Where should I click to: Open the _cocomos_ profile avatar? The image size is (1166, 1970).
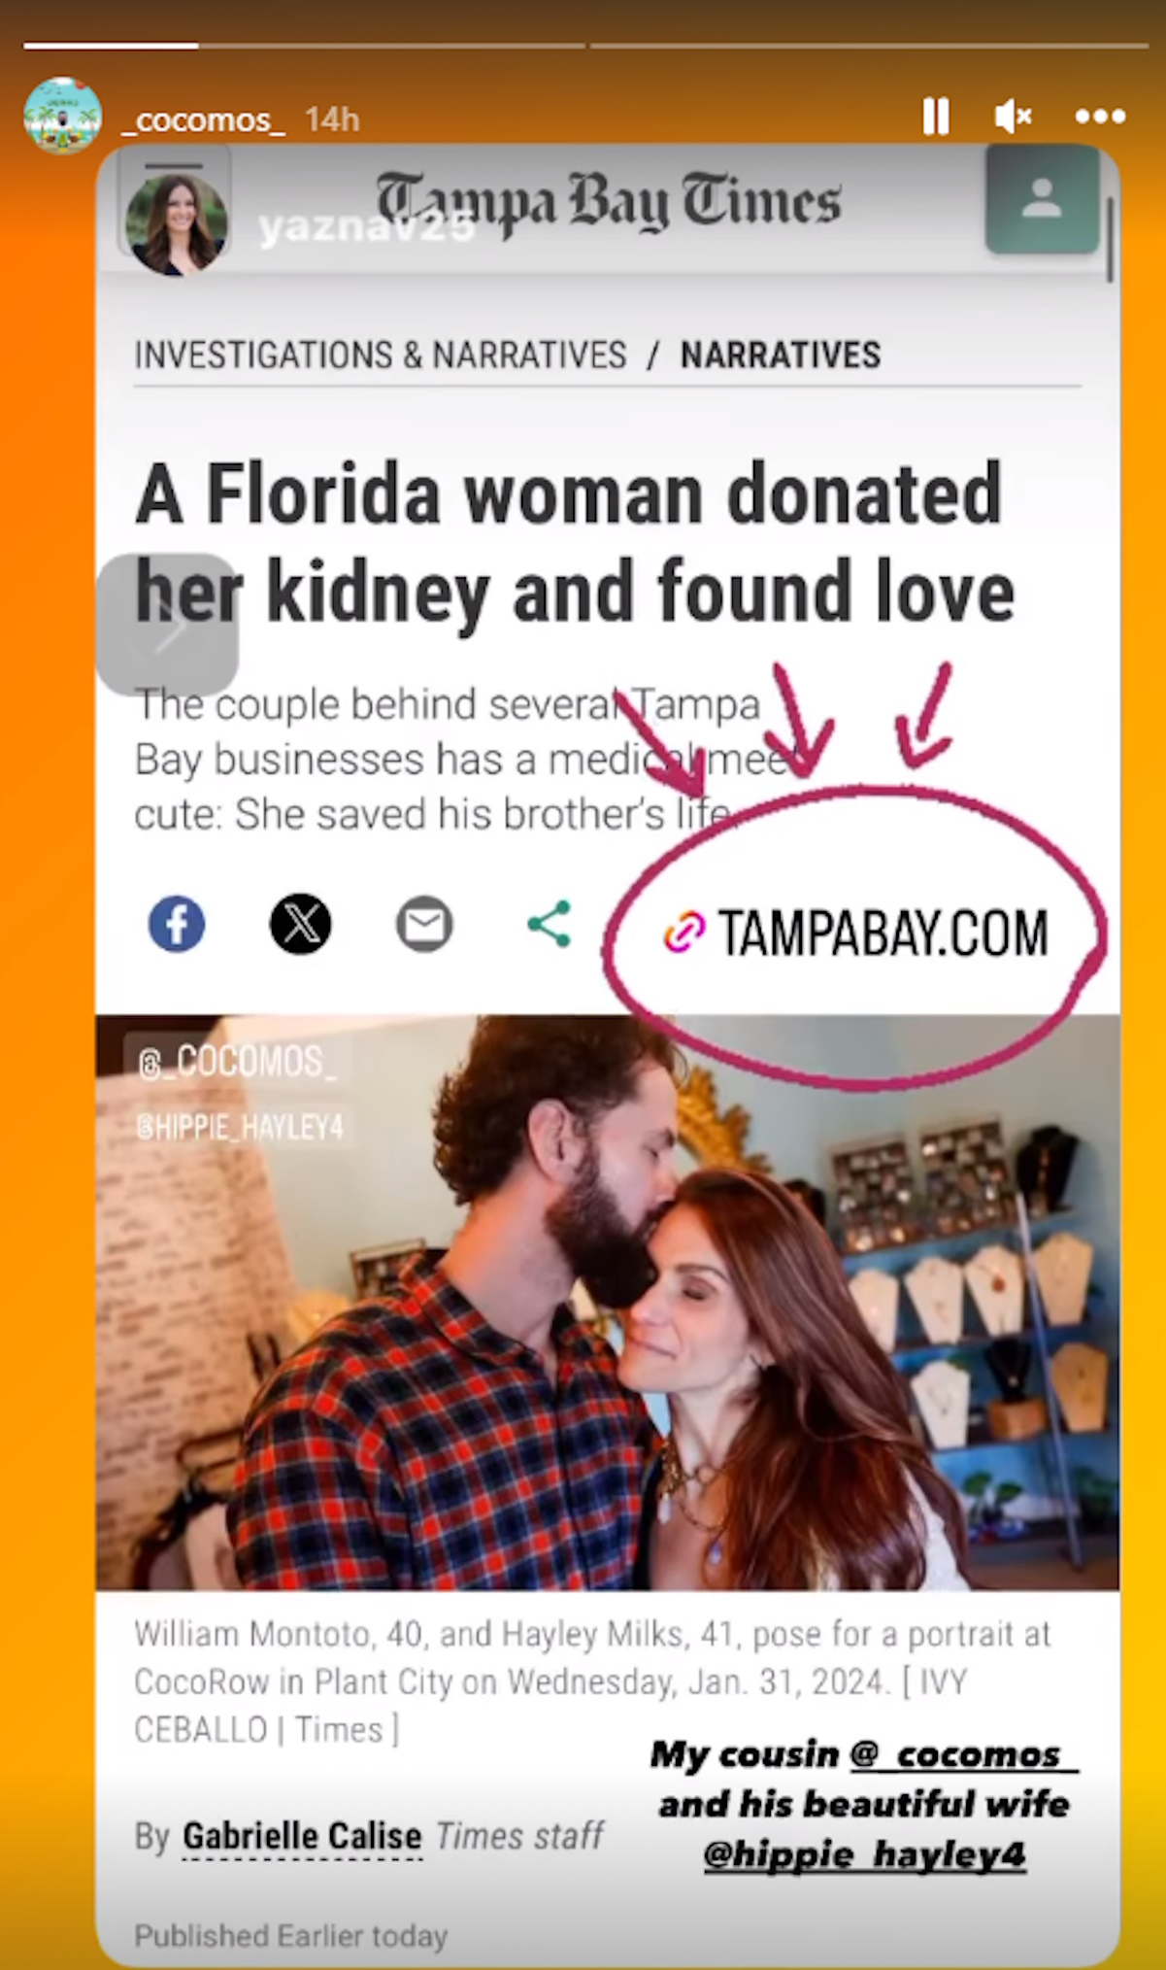[62, 116]
